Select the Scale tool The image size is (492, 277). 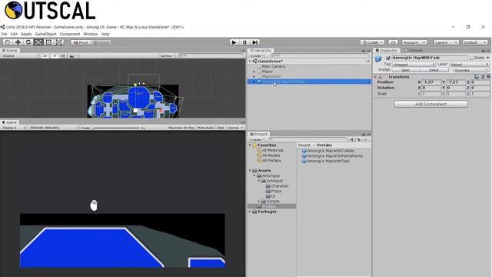pyautogui.click(x=38, y=42)
